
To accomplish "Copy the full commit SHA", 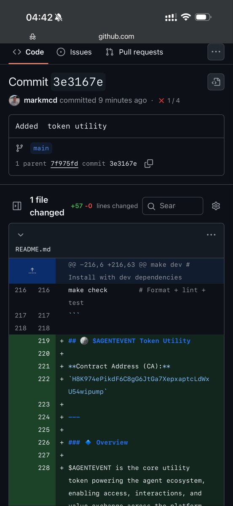I will [149, 164].
